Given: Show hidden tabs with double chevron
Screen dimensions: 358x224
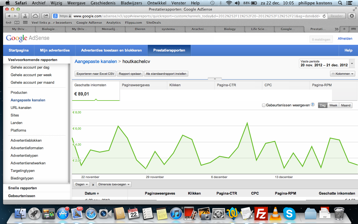Looking at the screenshot, I should click(336, 29).
